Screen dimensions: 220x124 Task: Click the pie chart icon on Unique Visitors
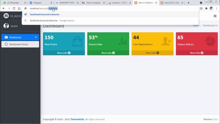click(x=210, y=41)
